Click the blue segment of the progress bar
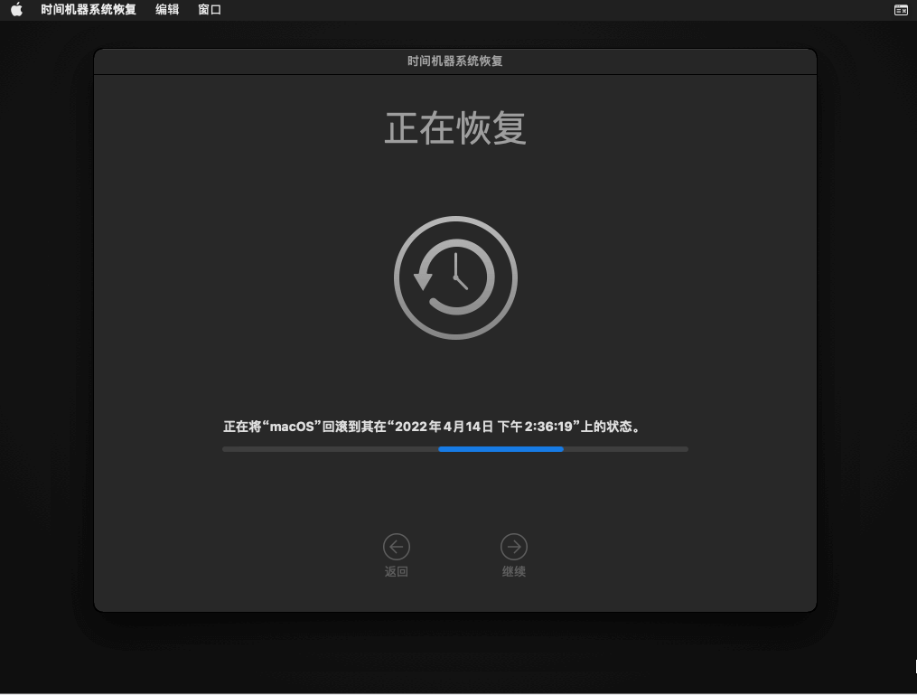Image resolution: width=917 pixels, height=695 pixels. tap(501, 448)
